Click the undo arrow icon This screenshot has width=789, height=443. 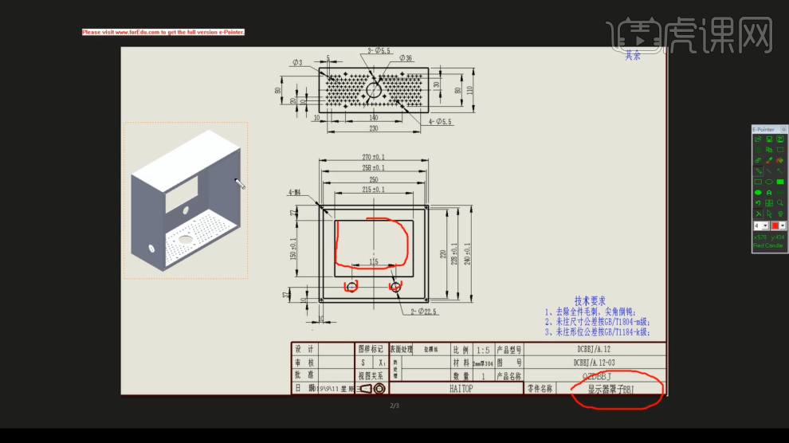coord(758,203)
